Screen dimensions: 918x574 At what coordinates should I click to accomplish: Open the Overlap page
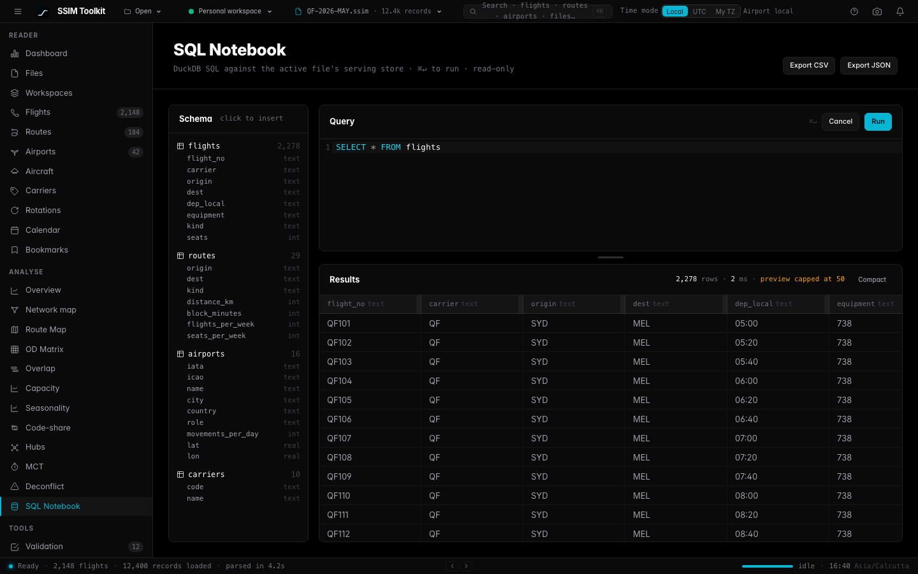click(76, 369)
